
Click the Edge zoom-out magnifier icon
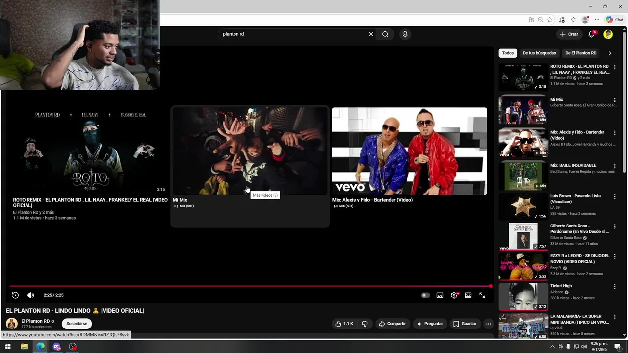(x=540, y=20)
